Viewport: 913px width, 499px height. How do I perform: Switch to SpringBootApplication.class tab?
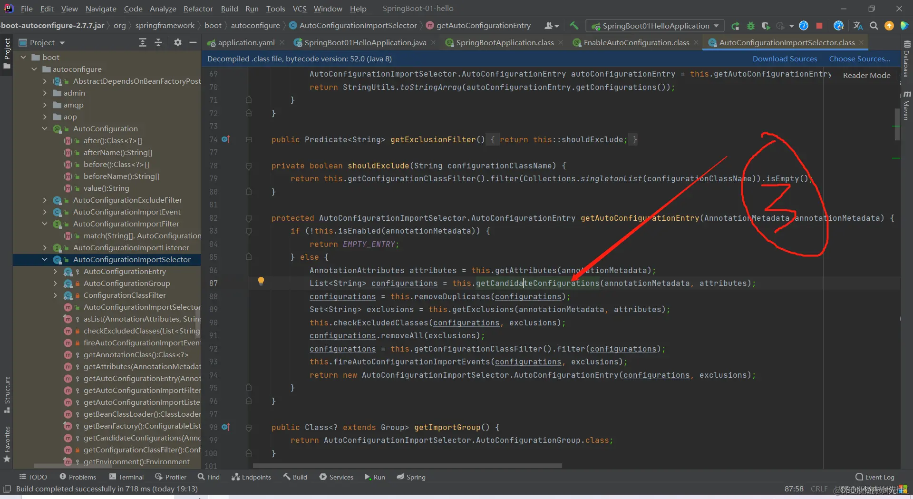click(505, 43)
